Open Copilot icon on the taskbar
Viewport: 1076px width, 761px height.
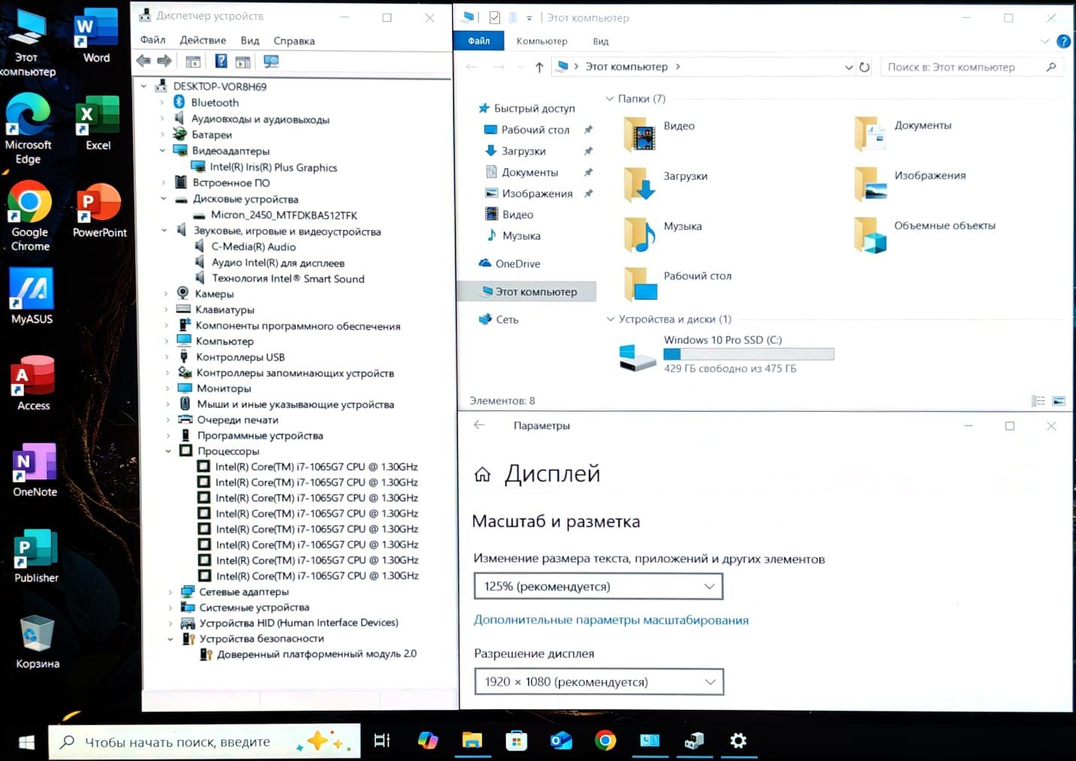click(428, 741)
